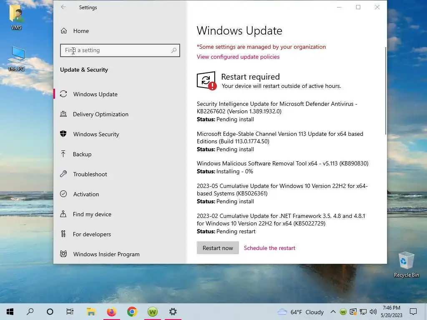Viewport: 427px width, 320px height.
Task: Click the Restart required status icon
Action: [206, 80]
